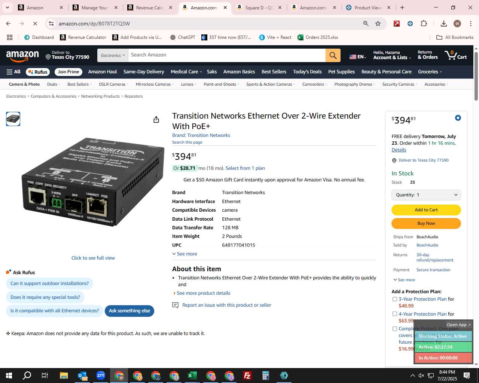
Task: Click the Search Amazon input field
Action: click(227, 55)
